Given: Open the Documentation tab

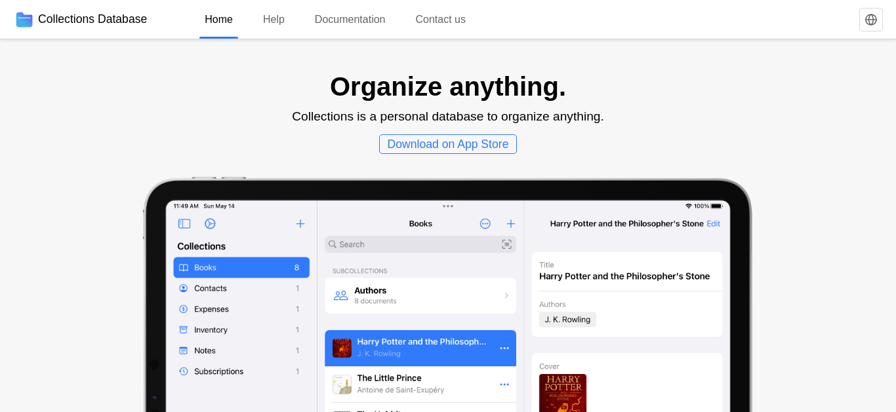Looking at the screenshot, I should 350,20.
